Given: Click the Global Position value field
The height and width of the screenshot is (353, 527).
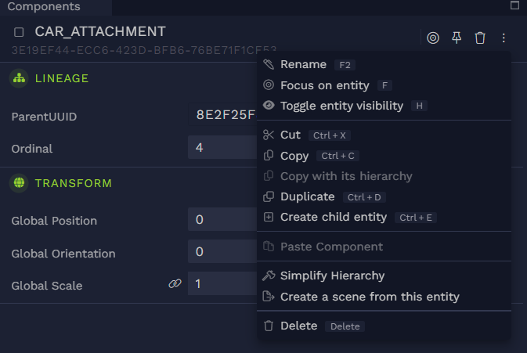Looking at the screenshot, I should (x=222, y=219).
